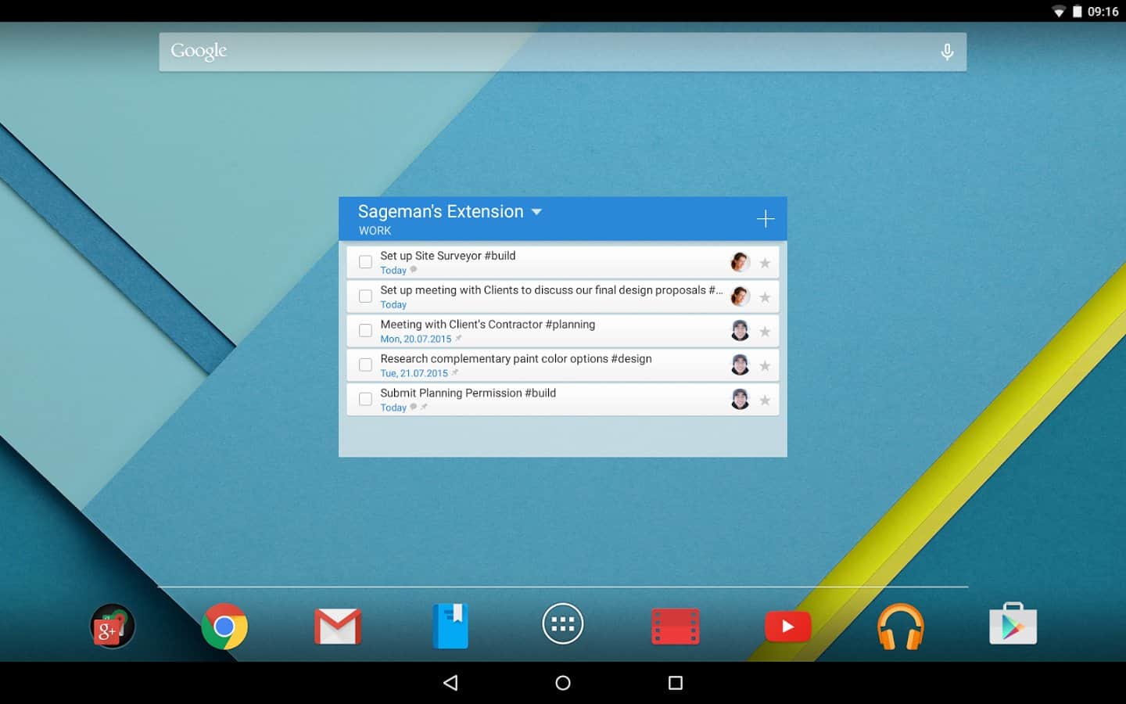Star the Research complementary paint color task
The height and width of the screenshot is (704, 1126).
pyautogui.click(x=765, y=366)
